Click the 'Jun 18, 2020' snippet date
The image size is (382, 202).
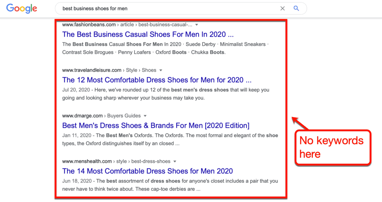click(77, 181)
